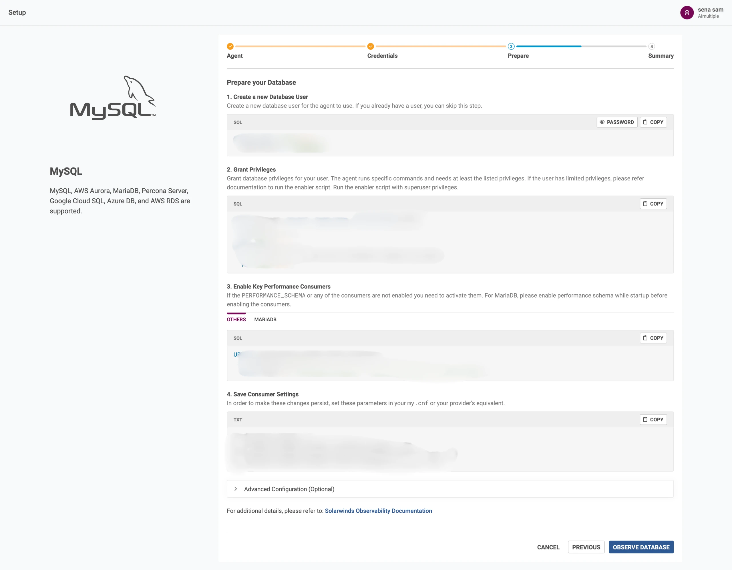The image size is (732, 570).
Task: Click the Credentials step label
Action: (382, 56)
